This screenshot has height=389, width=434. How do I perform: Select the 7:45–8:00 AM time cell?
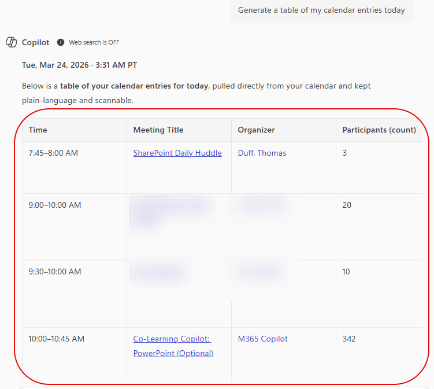[x=53, y=153]
